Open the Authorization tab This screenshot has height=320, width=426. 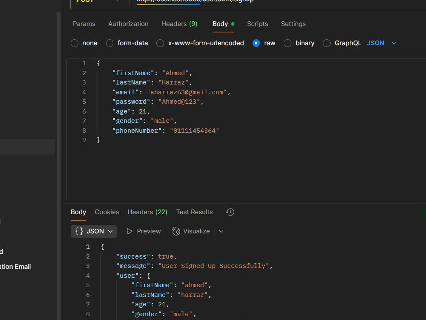tap(128, 24)
